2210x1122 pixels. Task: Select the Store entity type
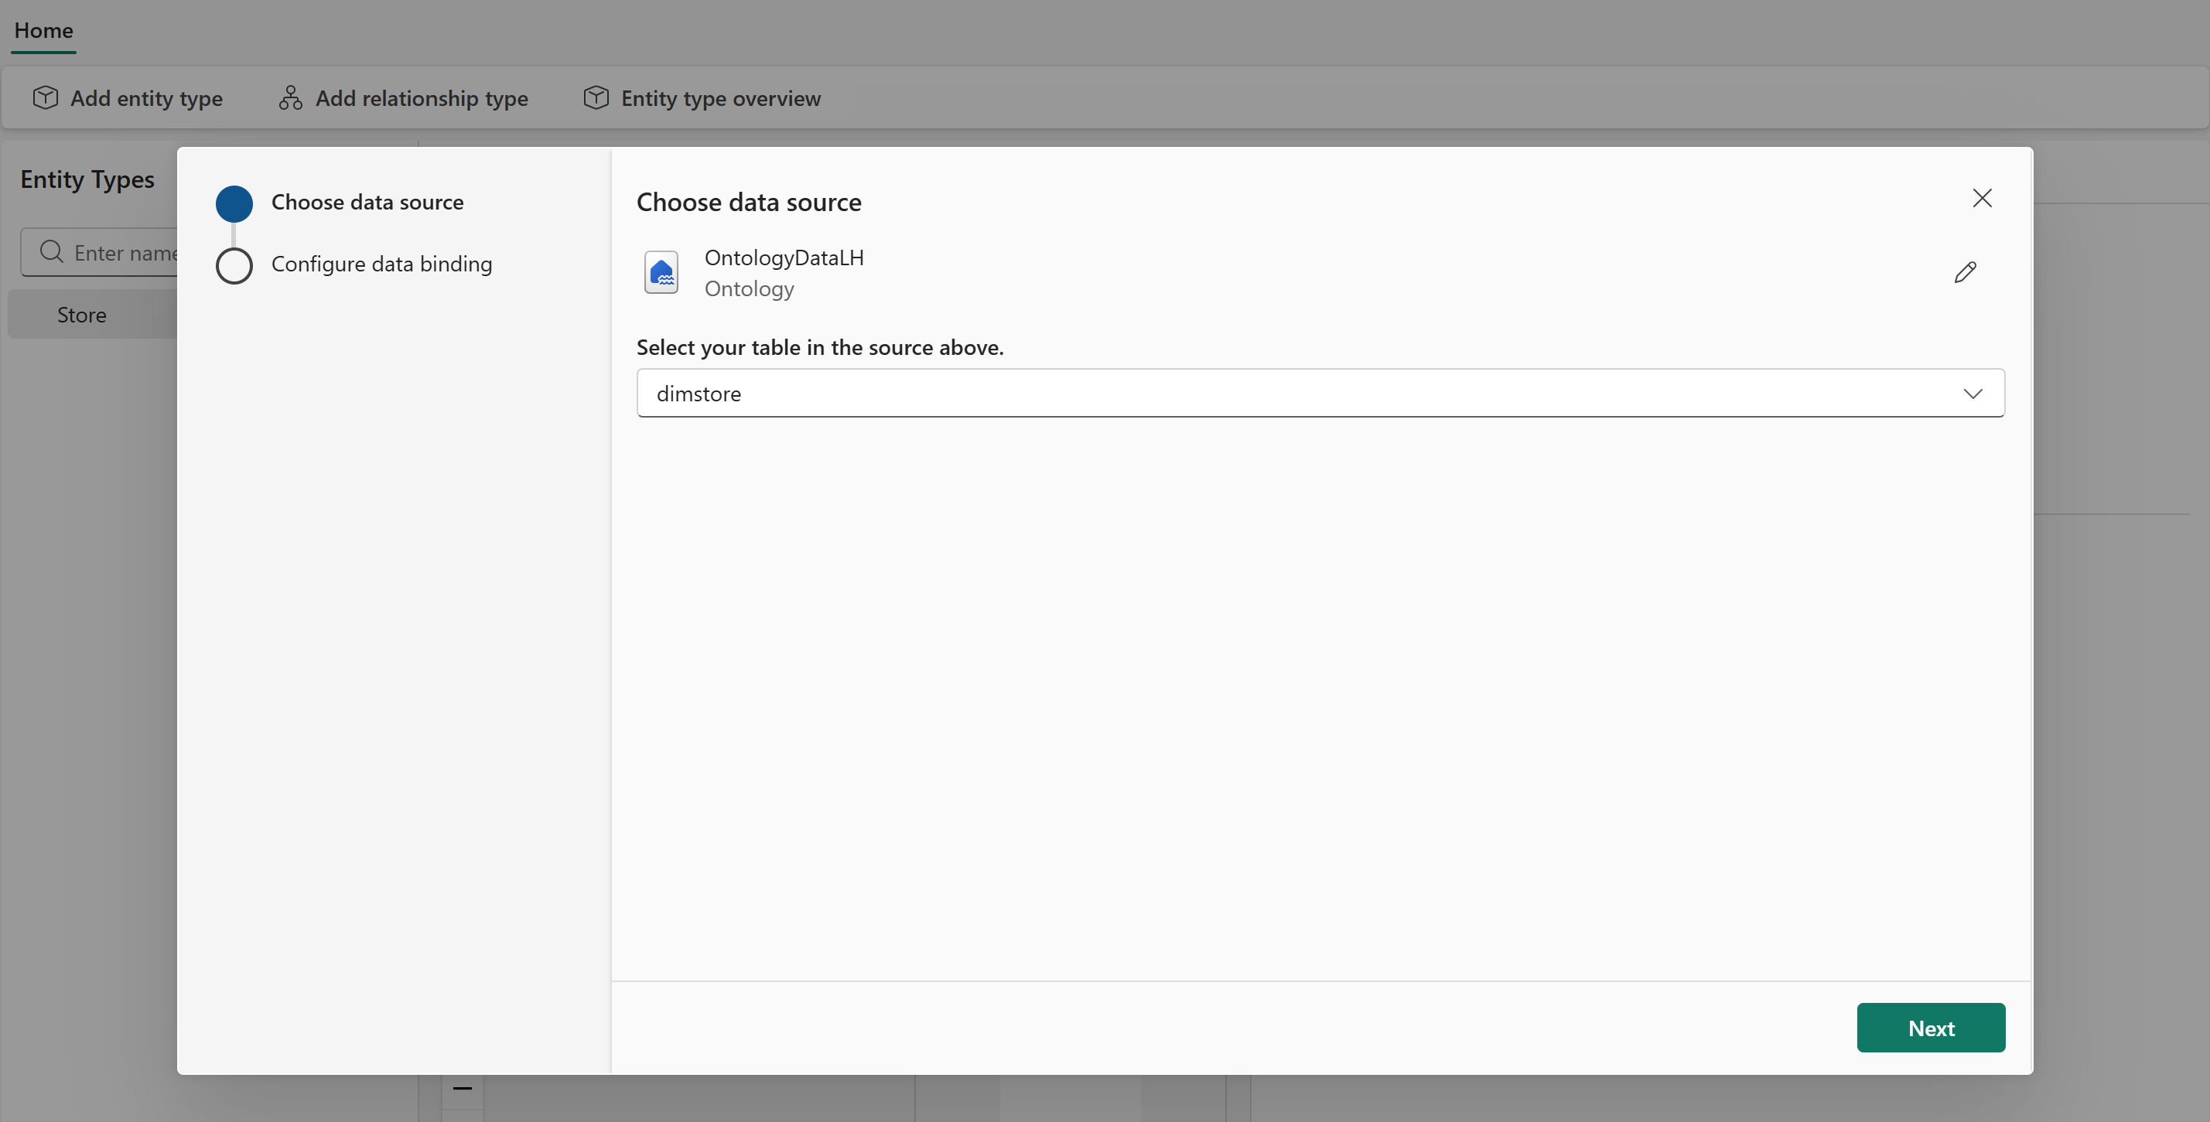pyautogui.click(x=80, y=314)
